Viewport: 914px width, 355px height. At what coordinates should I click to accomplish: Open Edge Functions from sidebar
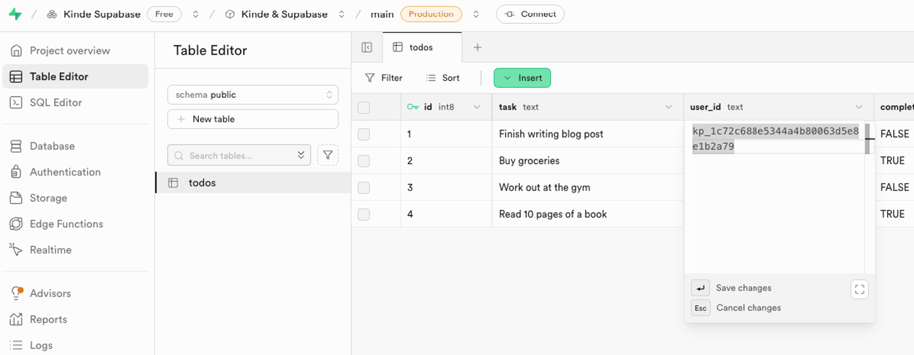66,224
